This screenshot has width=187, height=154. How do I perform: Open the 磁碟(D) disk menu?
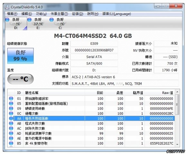(x=78, y=14)
